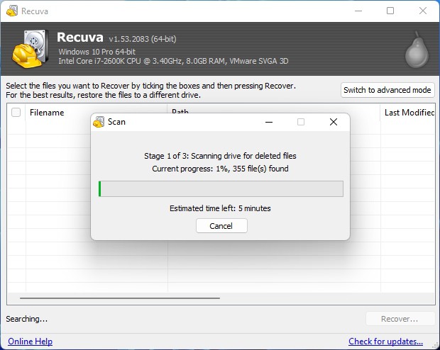Viewport: 440px width, 350px height.
Task: Cancel the drive scan
Action: point(221,226)
